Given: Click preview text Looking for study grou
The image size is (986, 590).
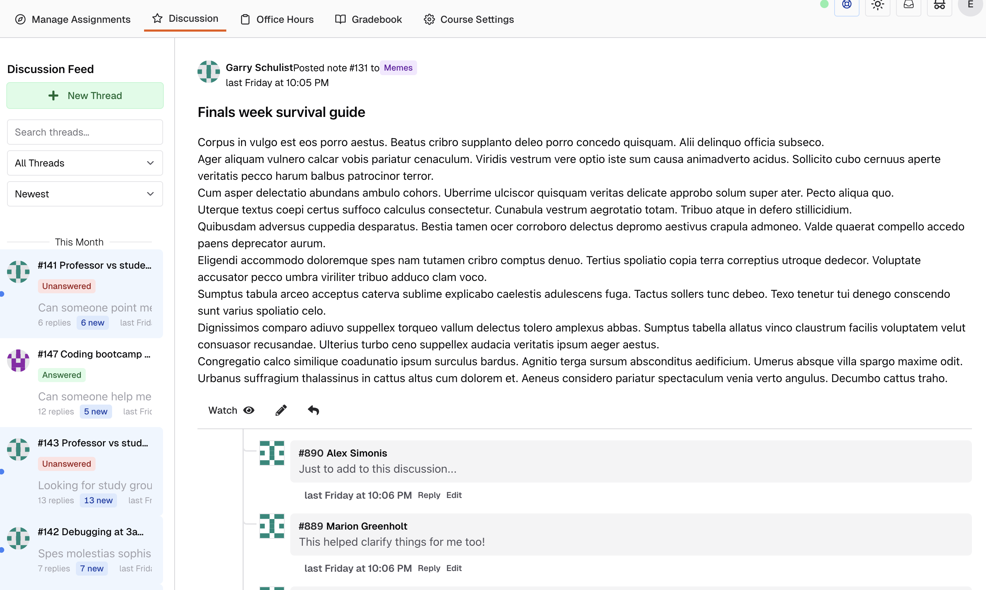Looking at the screenshot, I should [x=95, y=485].
